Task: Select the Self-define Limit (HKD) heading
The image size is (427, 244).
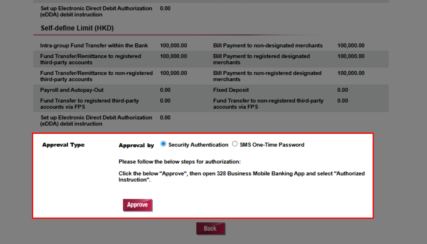Action: [x=77, y=28]
